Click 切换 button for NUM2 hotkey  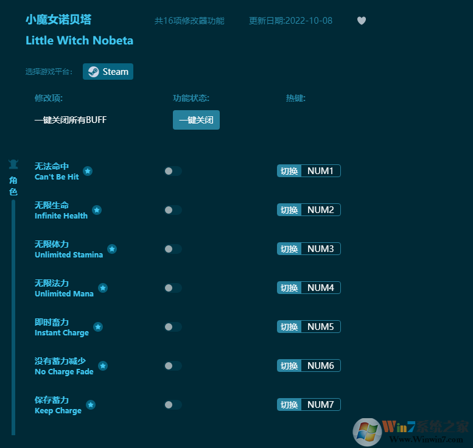289,209
